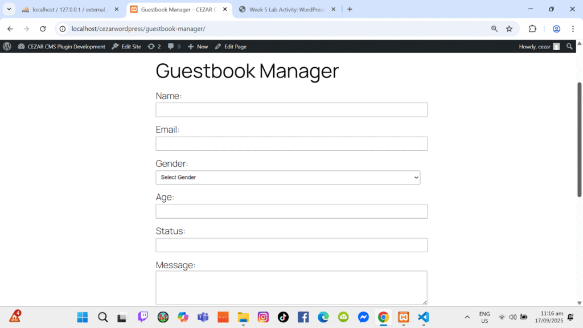The image size is (583, 328).
Task: Click the zoom magnifier icon in address bar
Action: (494, 29)
